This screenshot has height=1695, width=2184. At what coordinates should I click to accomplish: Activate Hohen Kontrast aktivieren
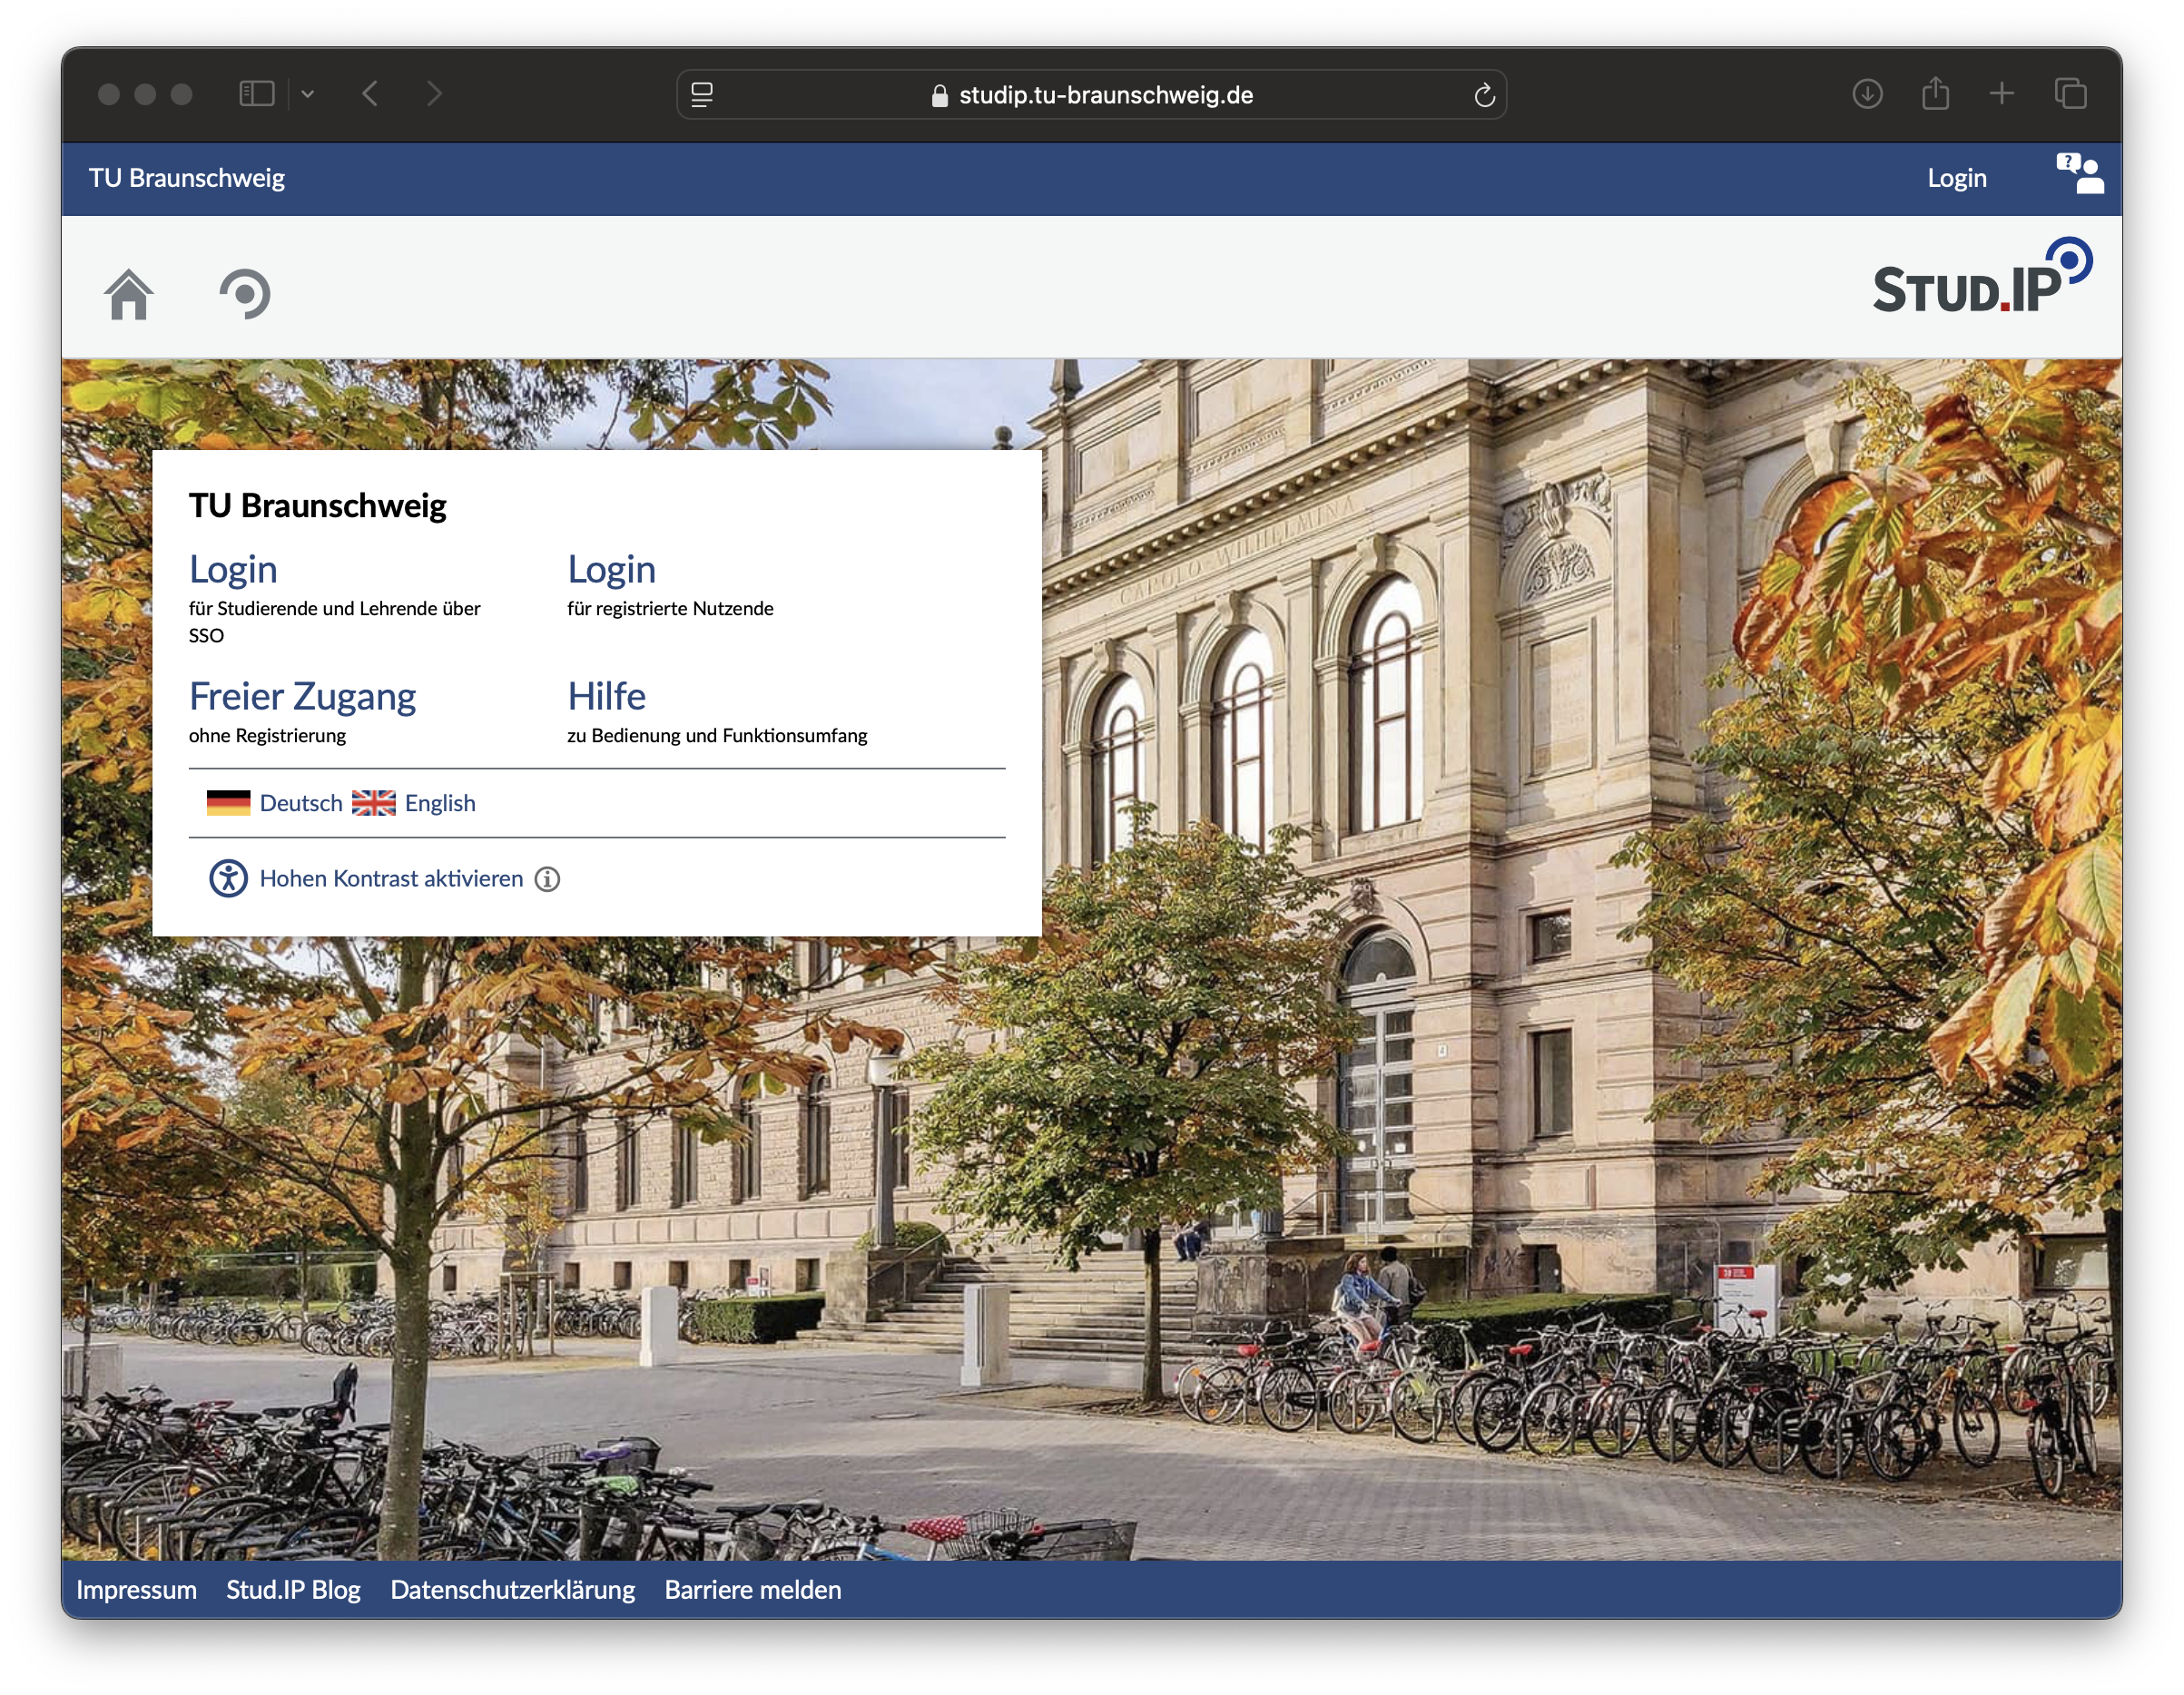point(391,878)
